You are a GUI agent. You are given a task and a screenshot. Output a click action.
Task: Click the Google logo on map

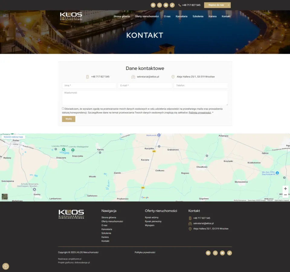(145, 197)
